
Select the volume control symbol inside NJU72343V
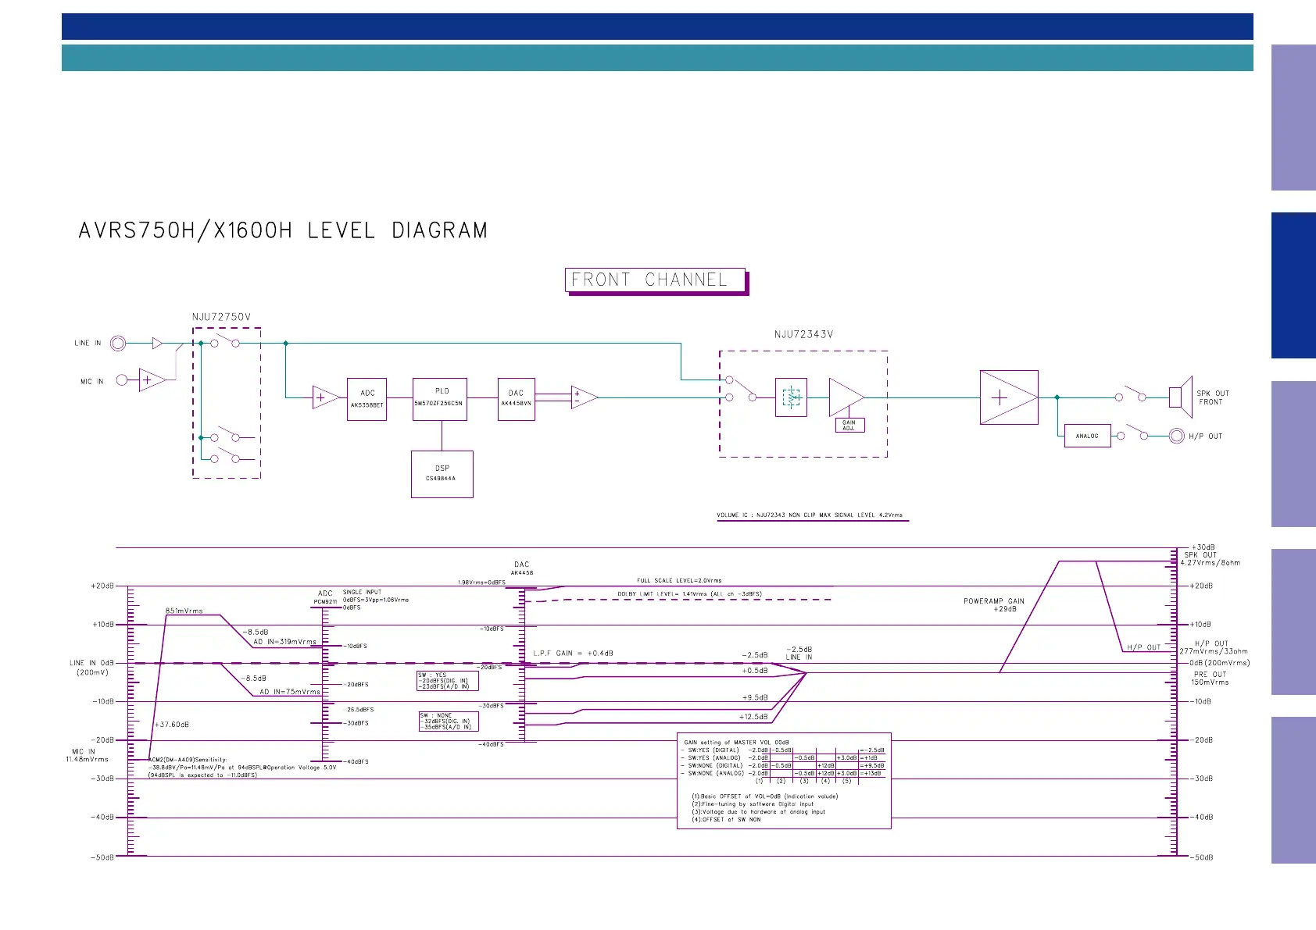pyautogui.click(x=791, y=397)
